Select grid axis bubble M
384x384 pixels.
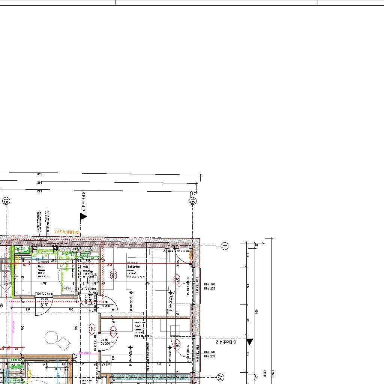220,377
